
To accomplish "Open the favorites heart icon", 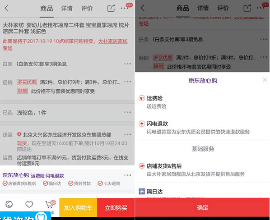I will [29, 204].
